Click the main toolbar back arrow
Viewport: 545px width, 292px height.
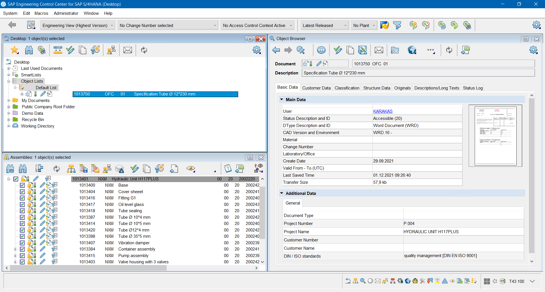point(12,25)
